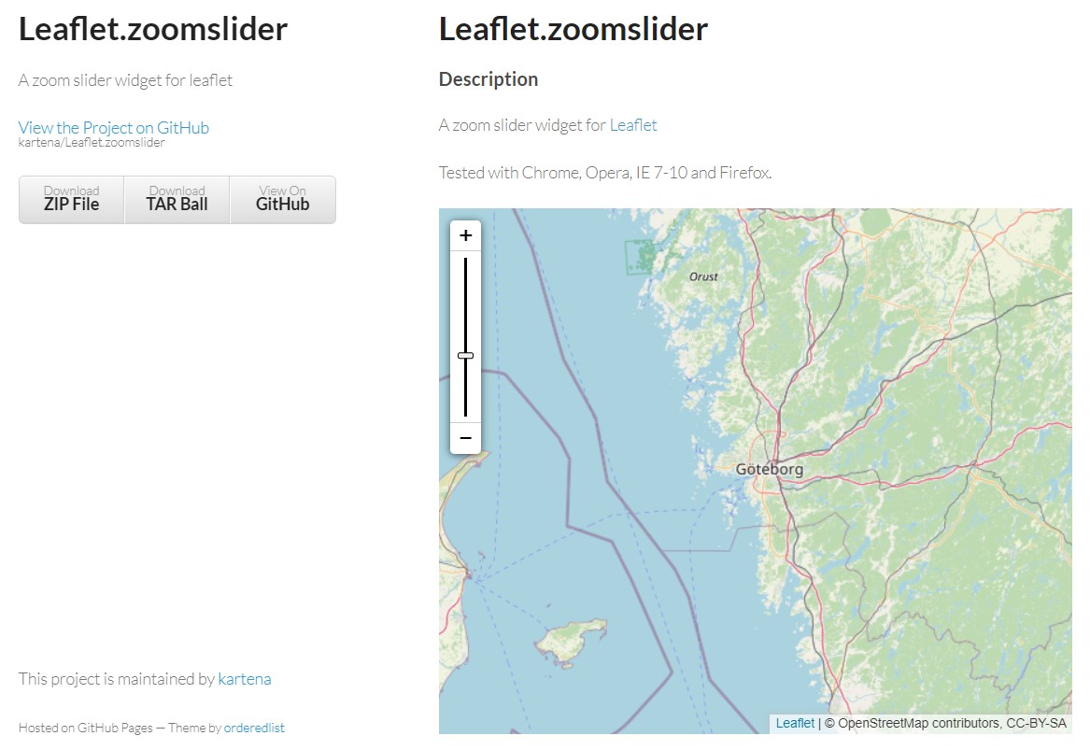The height and width of the screenshot is (750, 1090).
Task: Click the Description section heading
Action: tap(488, 78)
